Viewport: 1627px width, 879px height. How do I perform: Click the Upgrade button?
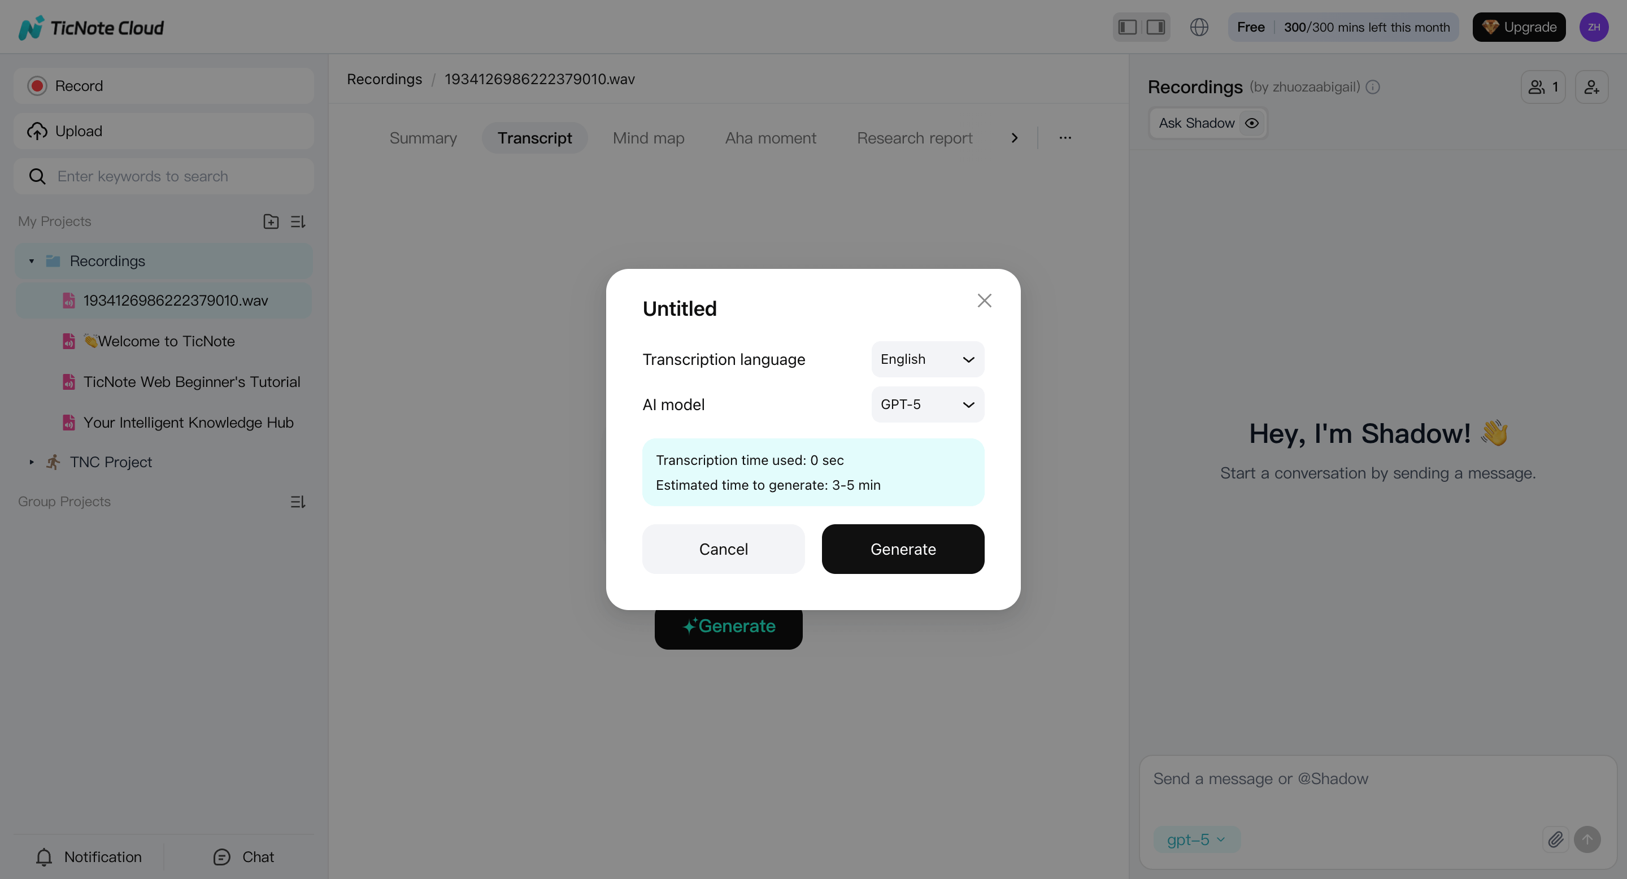point(1519,27)
